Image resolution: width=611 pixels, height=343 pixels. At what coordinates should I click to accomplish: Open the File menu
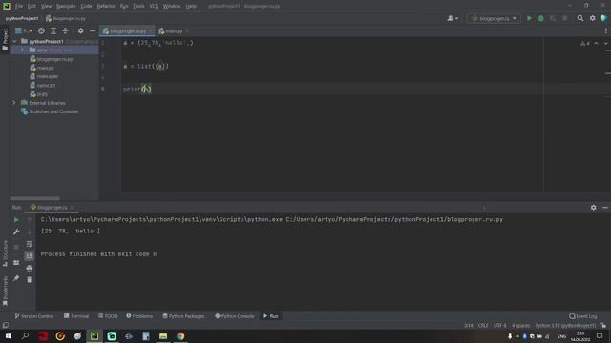coord(19,6)
